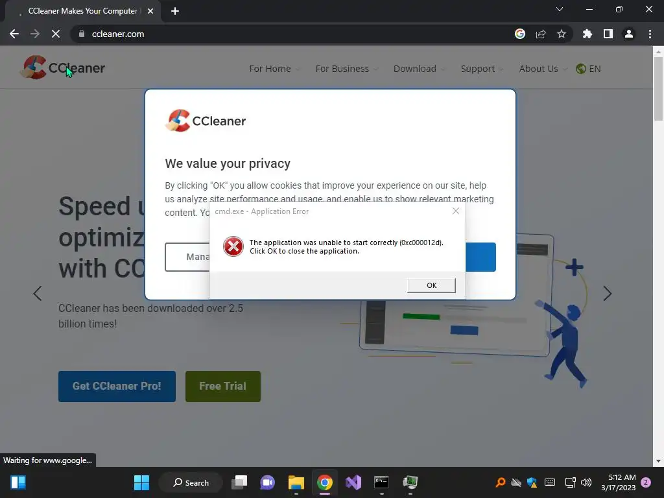The height and width of the screenshot is (498, 664).
Task: Click the scrollbar down arrow
Action: tap(658, 461)
